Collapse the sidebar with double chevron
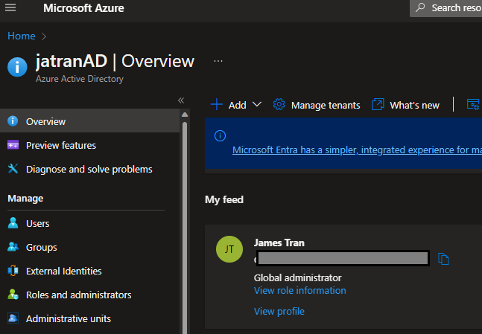Screen dimensions: 482x334 181,100
